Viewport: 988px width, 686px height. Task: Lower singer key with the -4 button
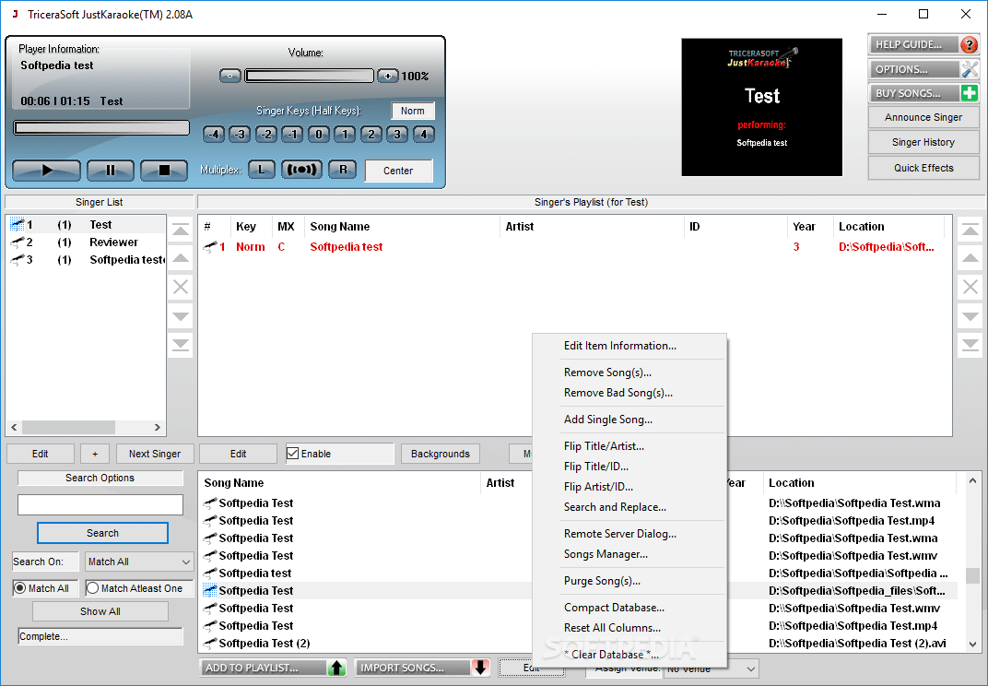click(x=213, y=134)
